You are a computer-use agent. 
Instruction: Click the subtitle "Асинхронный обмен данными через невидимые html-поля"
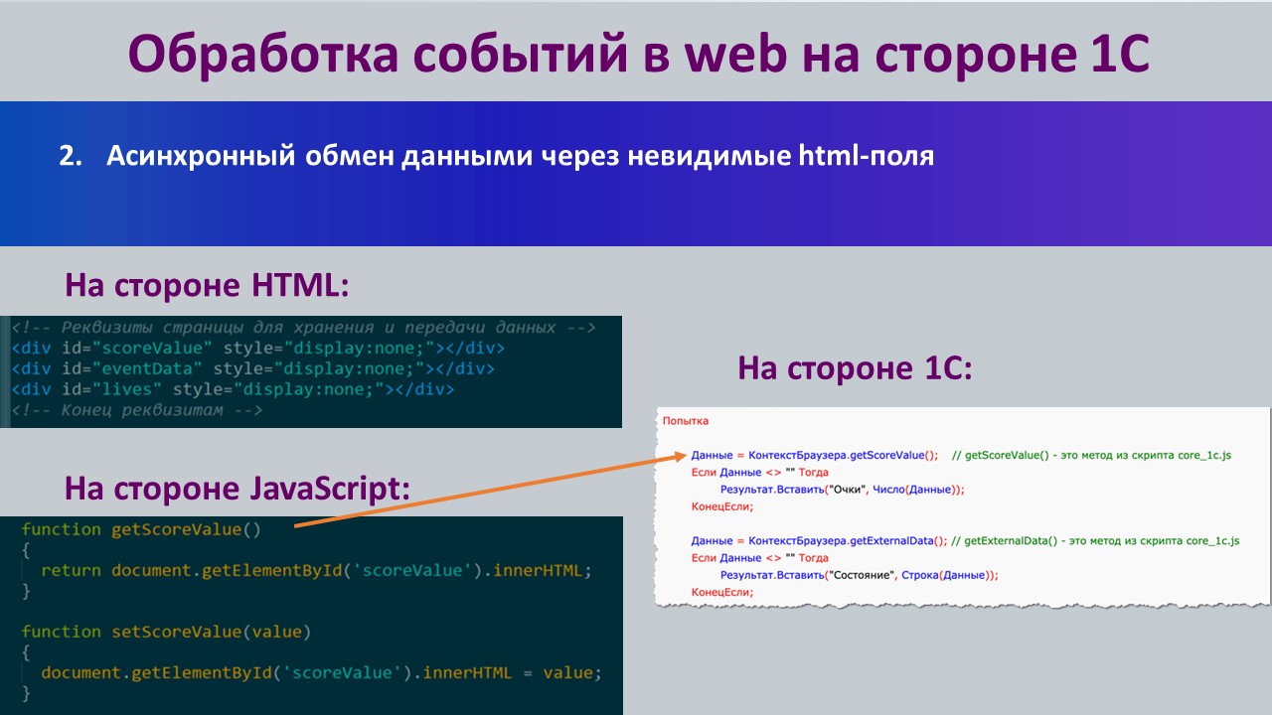pyautogui.click(x=520, y=157)
